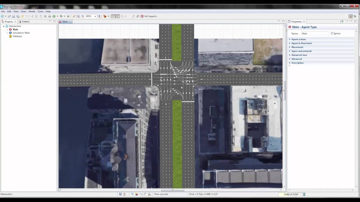Expand the Space and network section
This screenshot has height=202, width=360.
(x=301, y=51)
